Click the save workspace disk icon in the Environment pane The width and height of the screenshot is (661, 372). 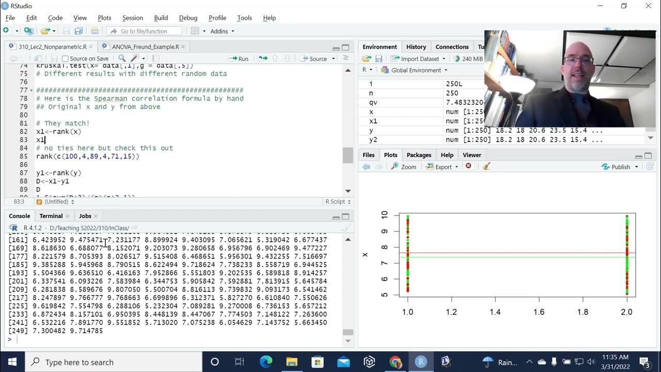click(379, 58)
